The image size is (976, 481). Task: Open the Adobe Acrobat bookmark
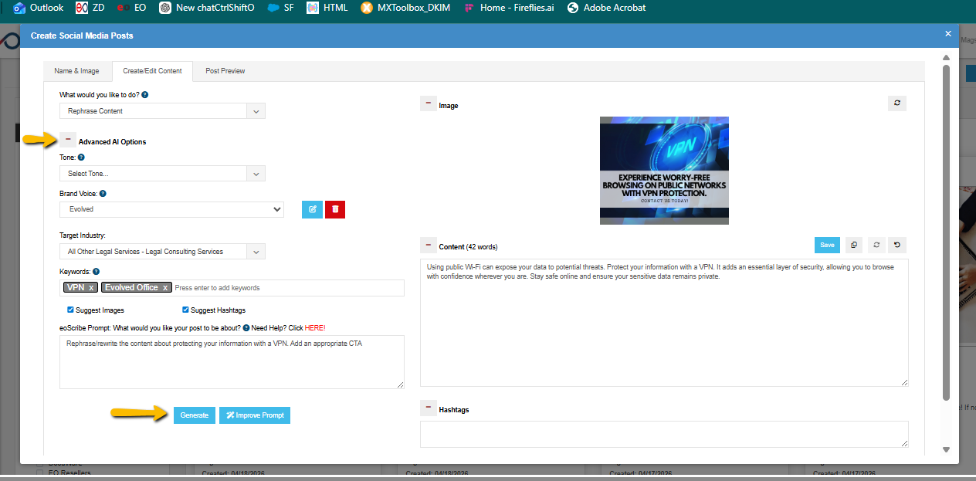606,8
